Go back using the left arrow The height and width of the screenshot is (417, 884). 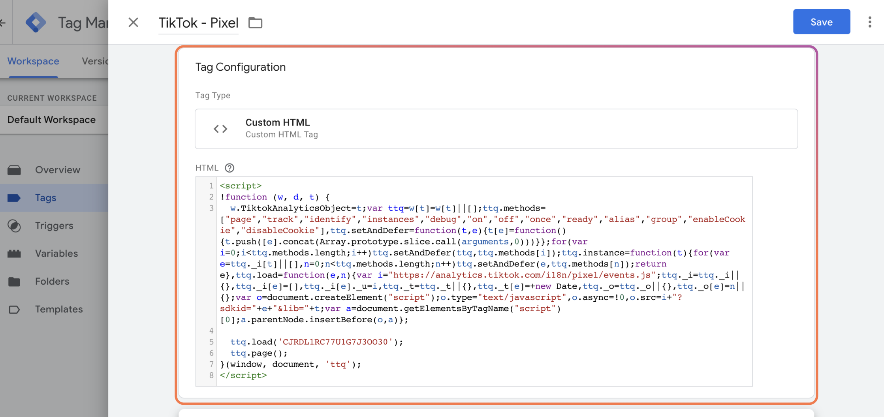click(3, 23)
